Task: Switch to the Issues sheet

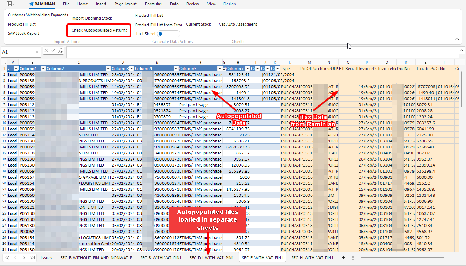Action: [47, 258]
